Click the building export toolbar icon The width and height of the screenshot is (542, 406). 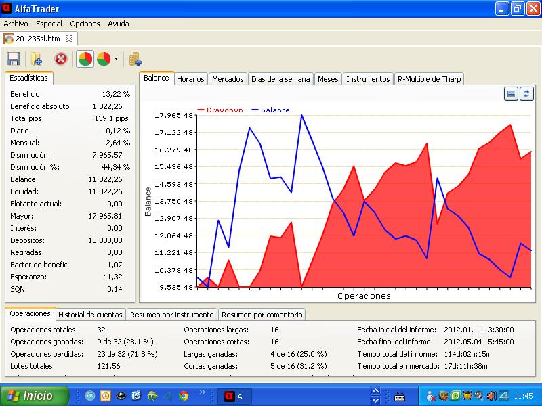pos(135,59)
